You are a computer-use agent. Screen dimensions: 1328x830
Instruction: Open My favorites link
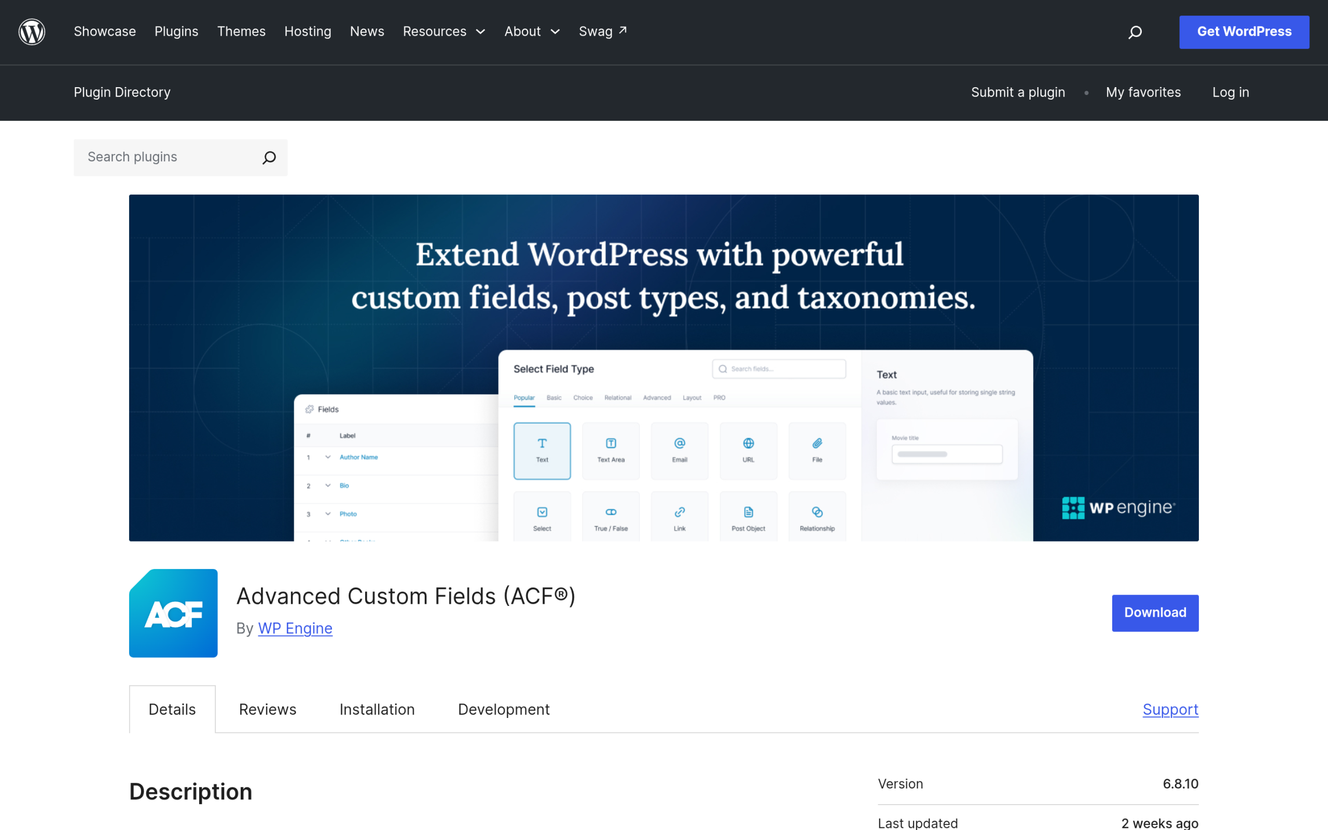[x=1143, y=92]
